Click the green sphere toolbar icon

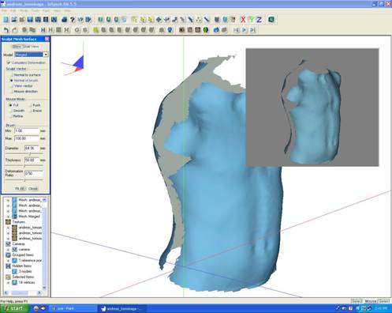click(206, 30)
